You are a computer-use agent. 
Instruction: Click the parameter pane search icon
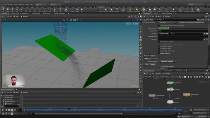coord(203,20)
